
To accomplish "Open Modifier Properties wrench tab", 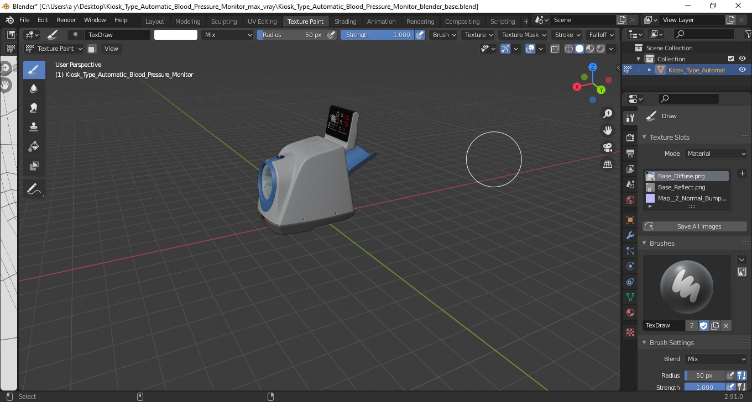I will tap(630, 235).
